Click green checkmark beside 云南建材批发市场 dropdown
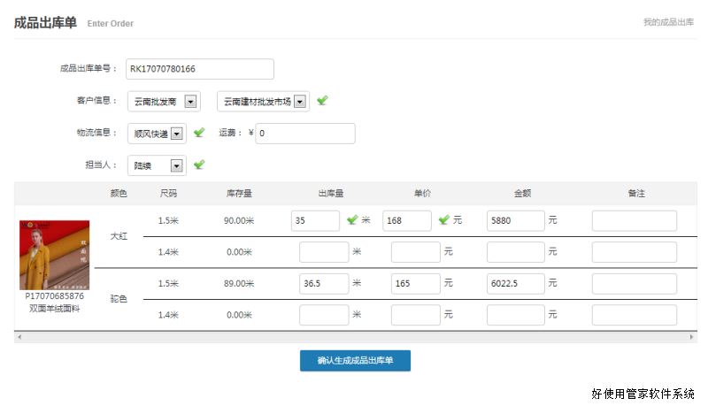708x406 pixels. [x=322, y=101]
